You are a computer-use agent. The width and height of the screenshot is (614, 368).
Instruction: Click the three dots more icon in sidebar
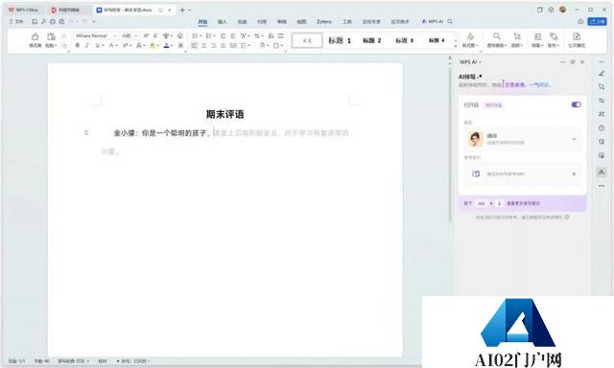[602, 186]
